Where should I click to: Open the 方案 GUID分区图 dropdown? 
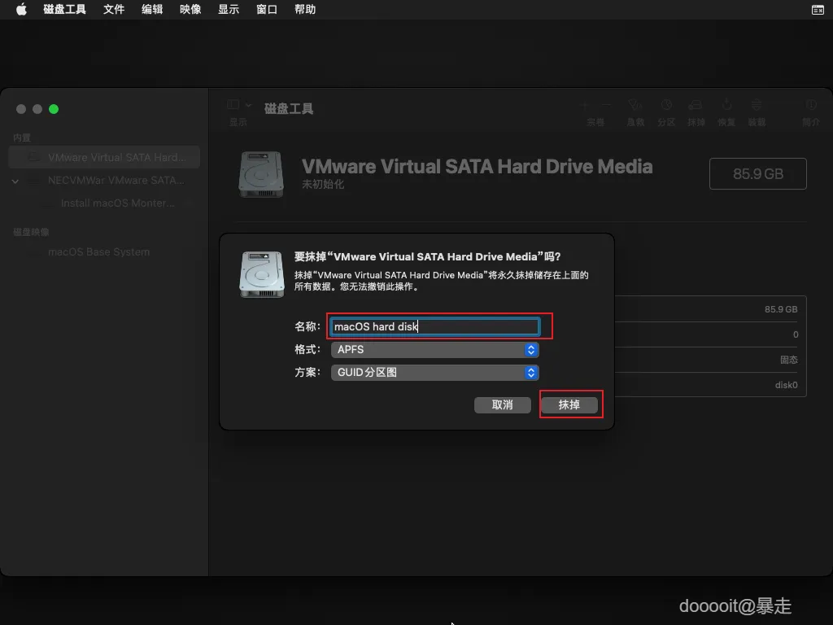(435, 373)
